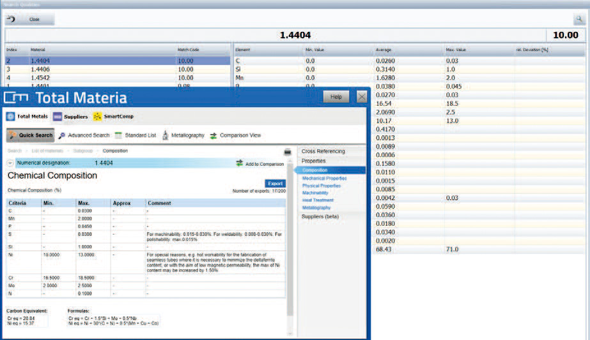Open Mechanical Properties link
The image size is (590, 340).
tap(324, 179)
